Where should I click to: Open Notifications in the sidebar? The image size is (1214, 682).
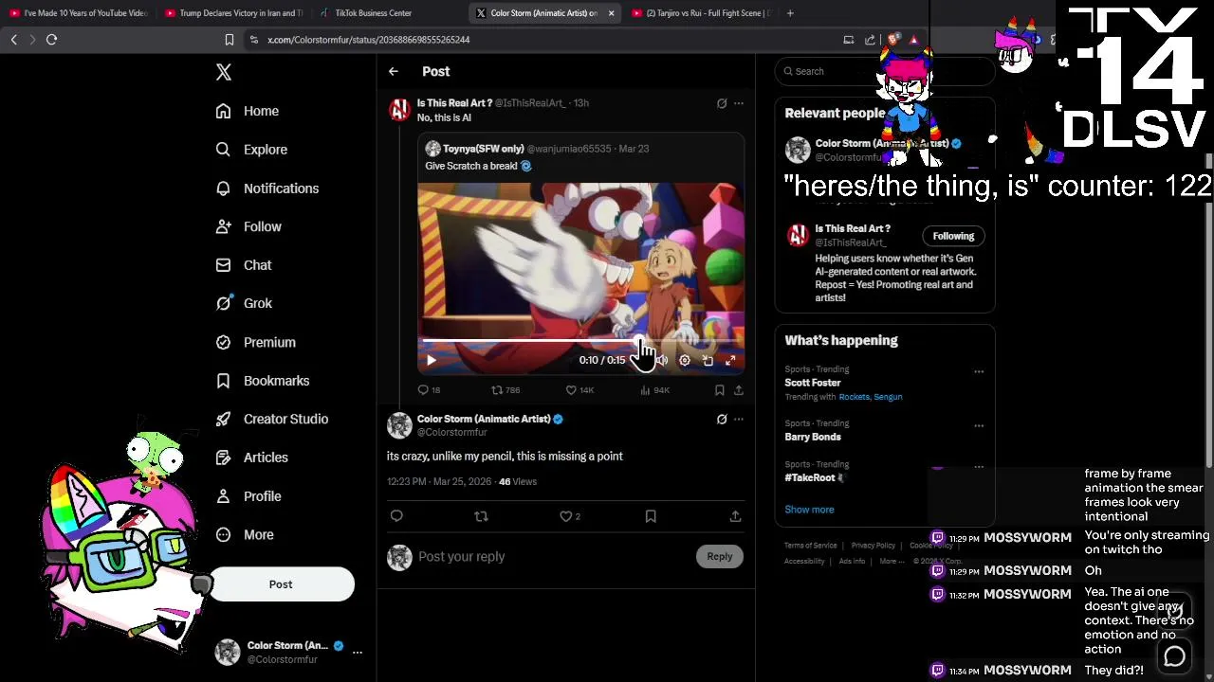click(267, 188)
